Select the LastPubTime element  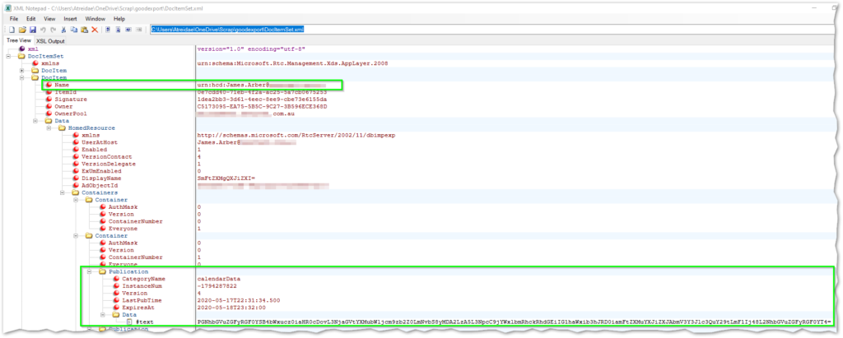(142, 300)
